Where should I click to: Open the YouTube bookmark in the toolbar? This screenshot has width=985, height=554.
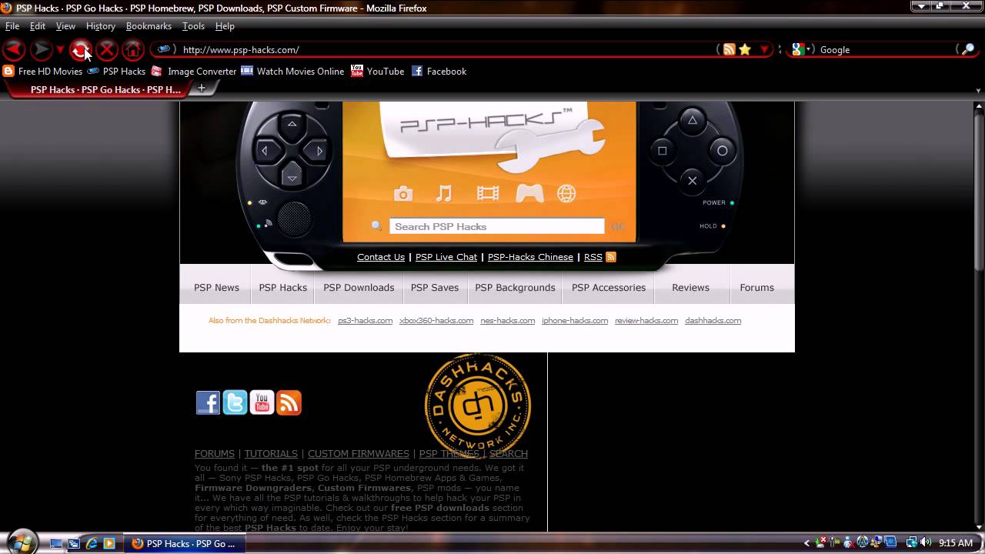[x=377, y=71]
